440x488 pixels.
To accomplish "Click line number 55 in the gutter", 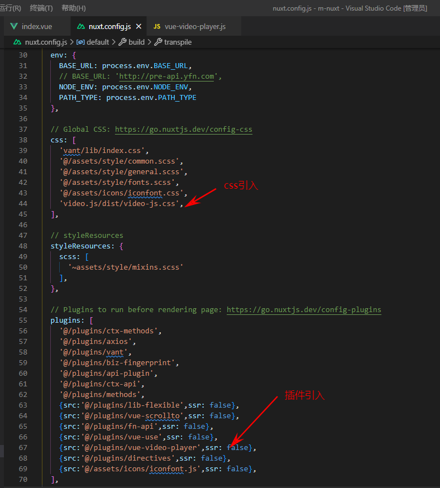I will point(23,320).
